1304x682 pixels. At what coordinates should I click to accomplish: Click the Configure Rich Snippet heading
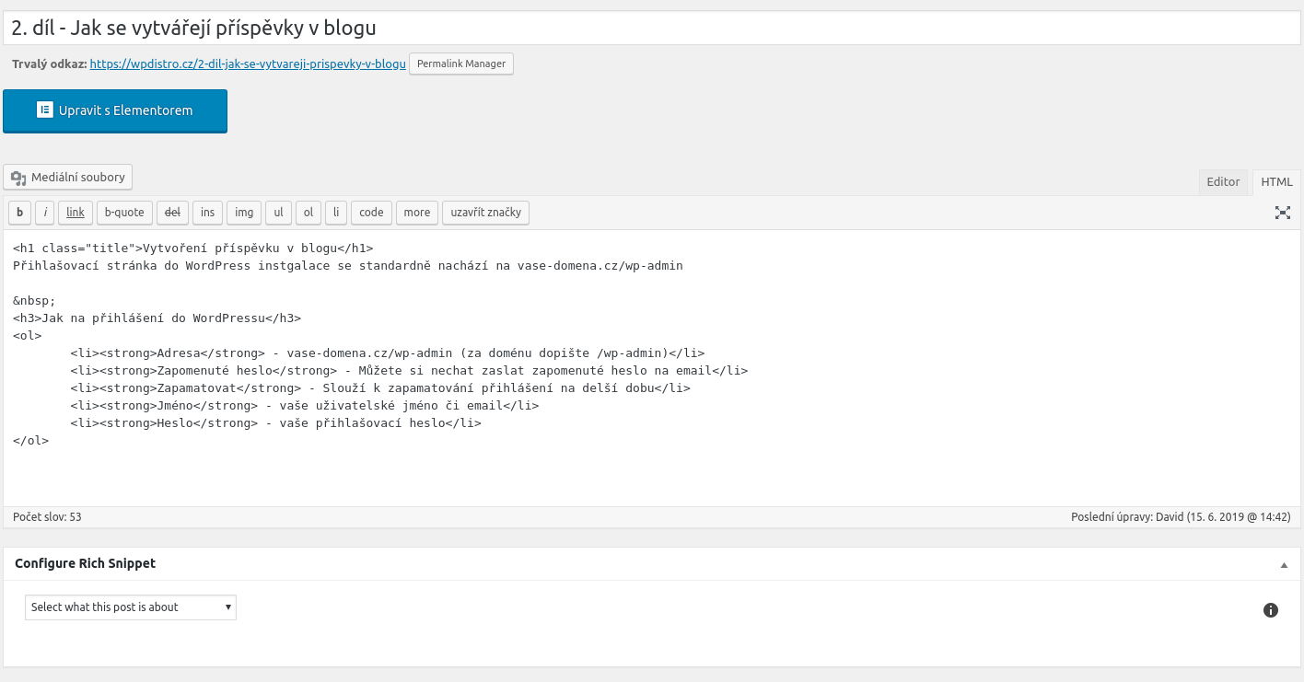click(85, 563)
